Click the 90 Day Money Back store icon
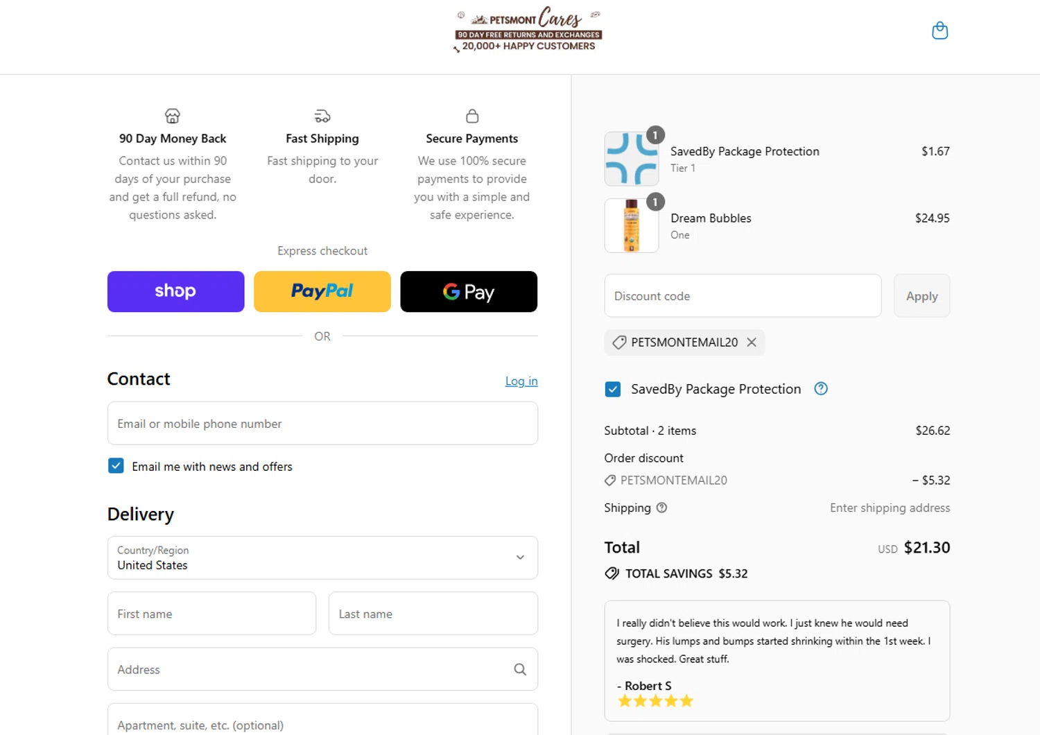This screenshot has height=735, width=1040. [x=173, y=116]
